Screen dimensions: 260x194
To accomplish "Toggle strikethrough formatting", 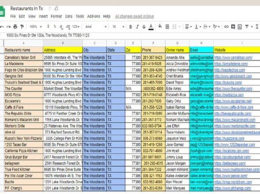I will 144,27.
